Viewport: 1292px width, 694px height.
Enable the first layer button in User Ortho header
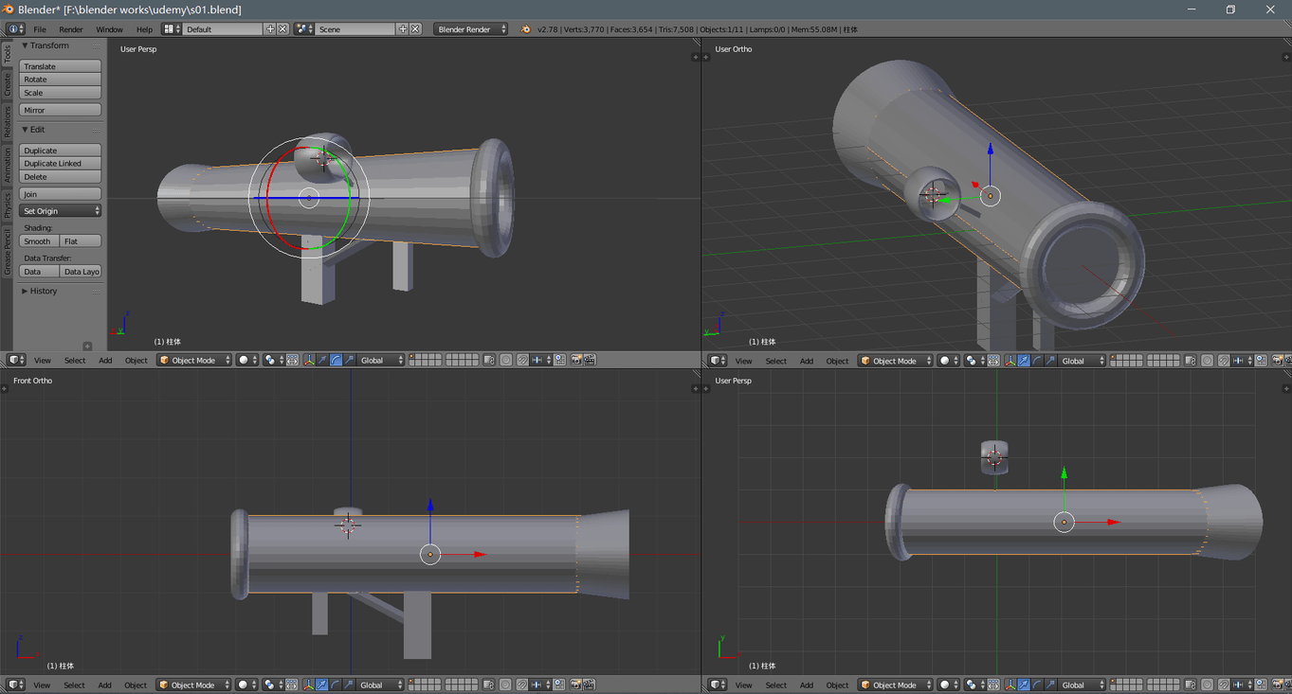pyautogui.click(x=1114, y=358)
